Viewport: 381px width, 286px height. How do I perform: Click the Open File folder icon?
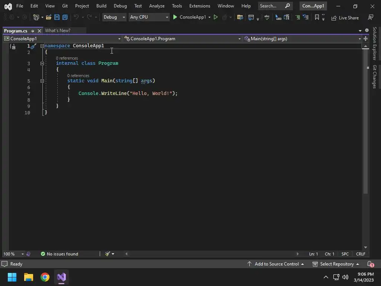(x=49, y=17)
